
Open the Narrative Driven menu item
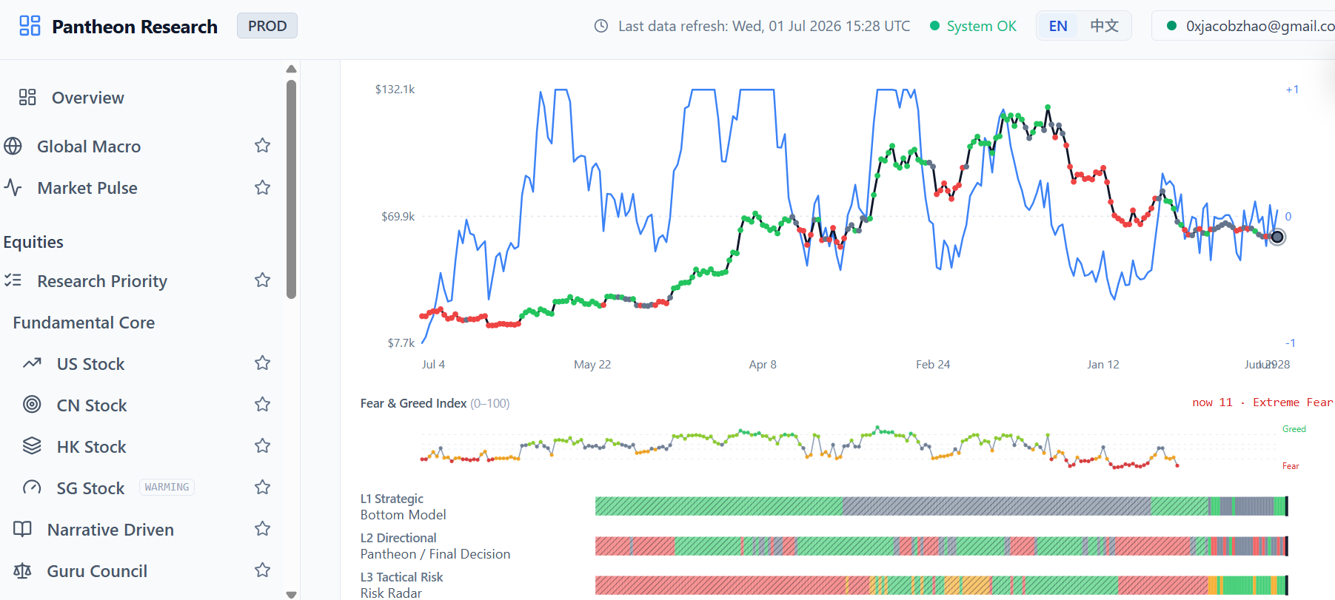[110, 530]
